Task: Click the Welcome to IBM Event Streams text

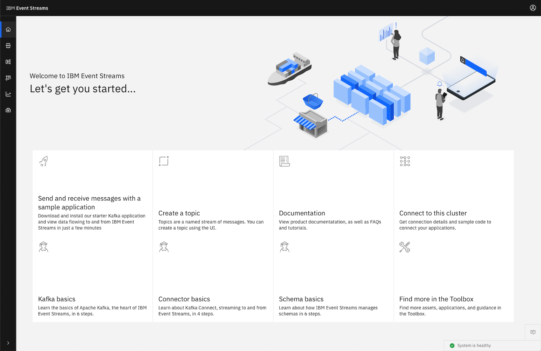Action: coord(77,76)
